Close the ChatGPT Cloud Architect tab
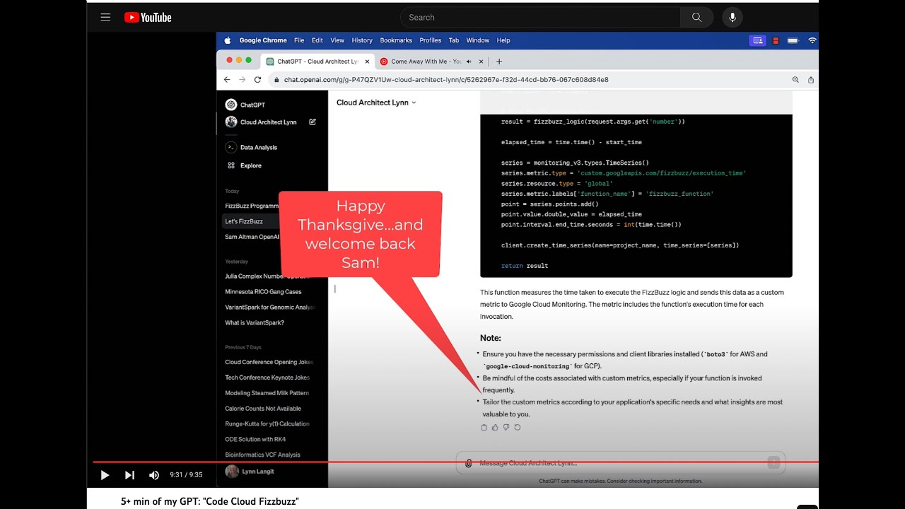The image size is (905, 509). [367, 62]
